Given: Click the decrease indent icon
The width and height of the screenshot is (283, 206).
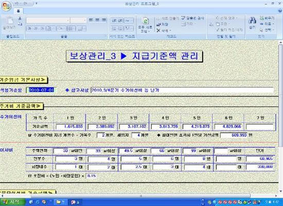Looking at the screenshot, I should click(x=114, y=21).
